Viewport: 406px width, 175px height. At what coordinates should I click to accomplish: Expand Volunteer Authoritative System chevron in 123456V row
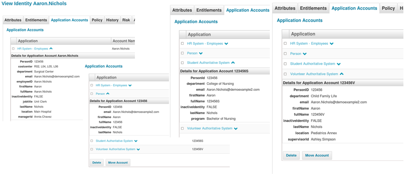138,149
